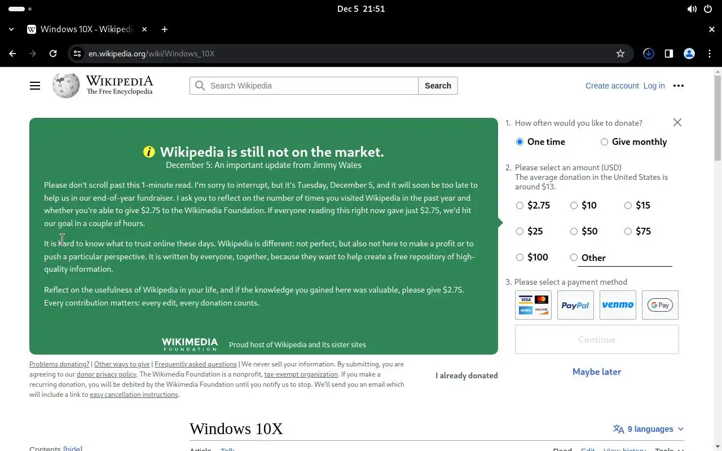Click the Log in link
The image size is (722, 451).
click(654, 86)
